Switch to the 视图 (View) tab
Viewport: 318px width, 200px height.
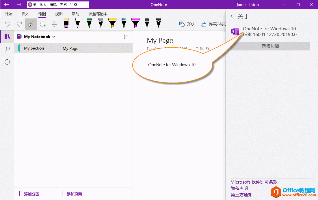(59, 14)
